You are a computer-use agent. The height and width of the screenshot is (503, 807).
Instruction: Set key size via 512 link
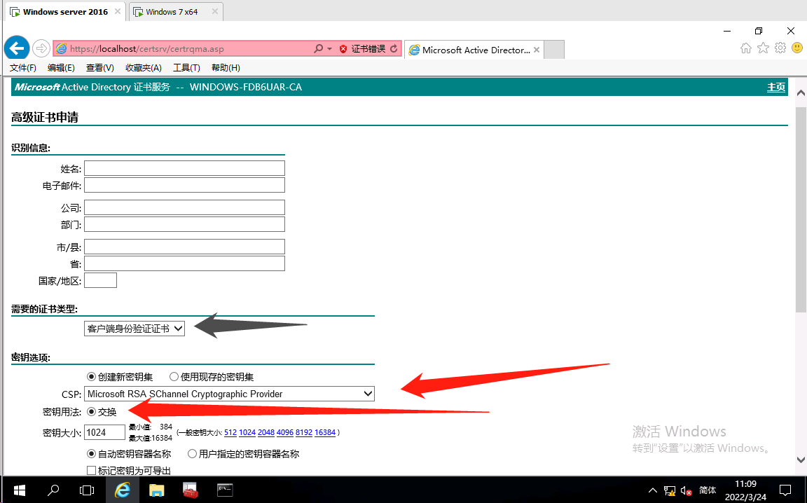tap(230, 432)
